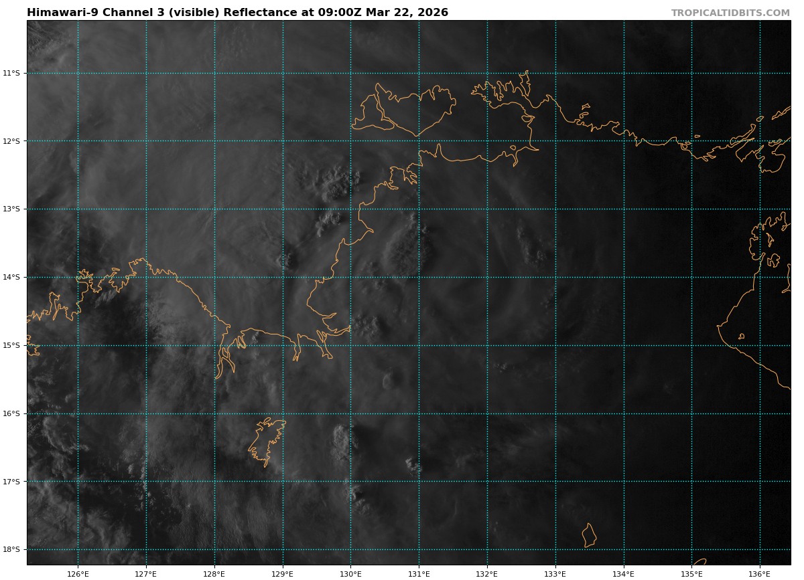Viewport: 804px width, 580px height.
Task: Click the 130°E longitude axis label
Action: (350, 573)
